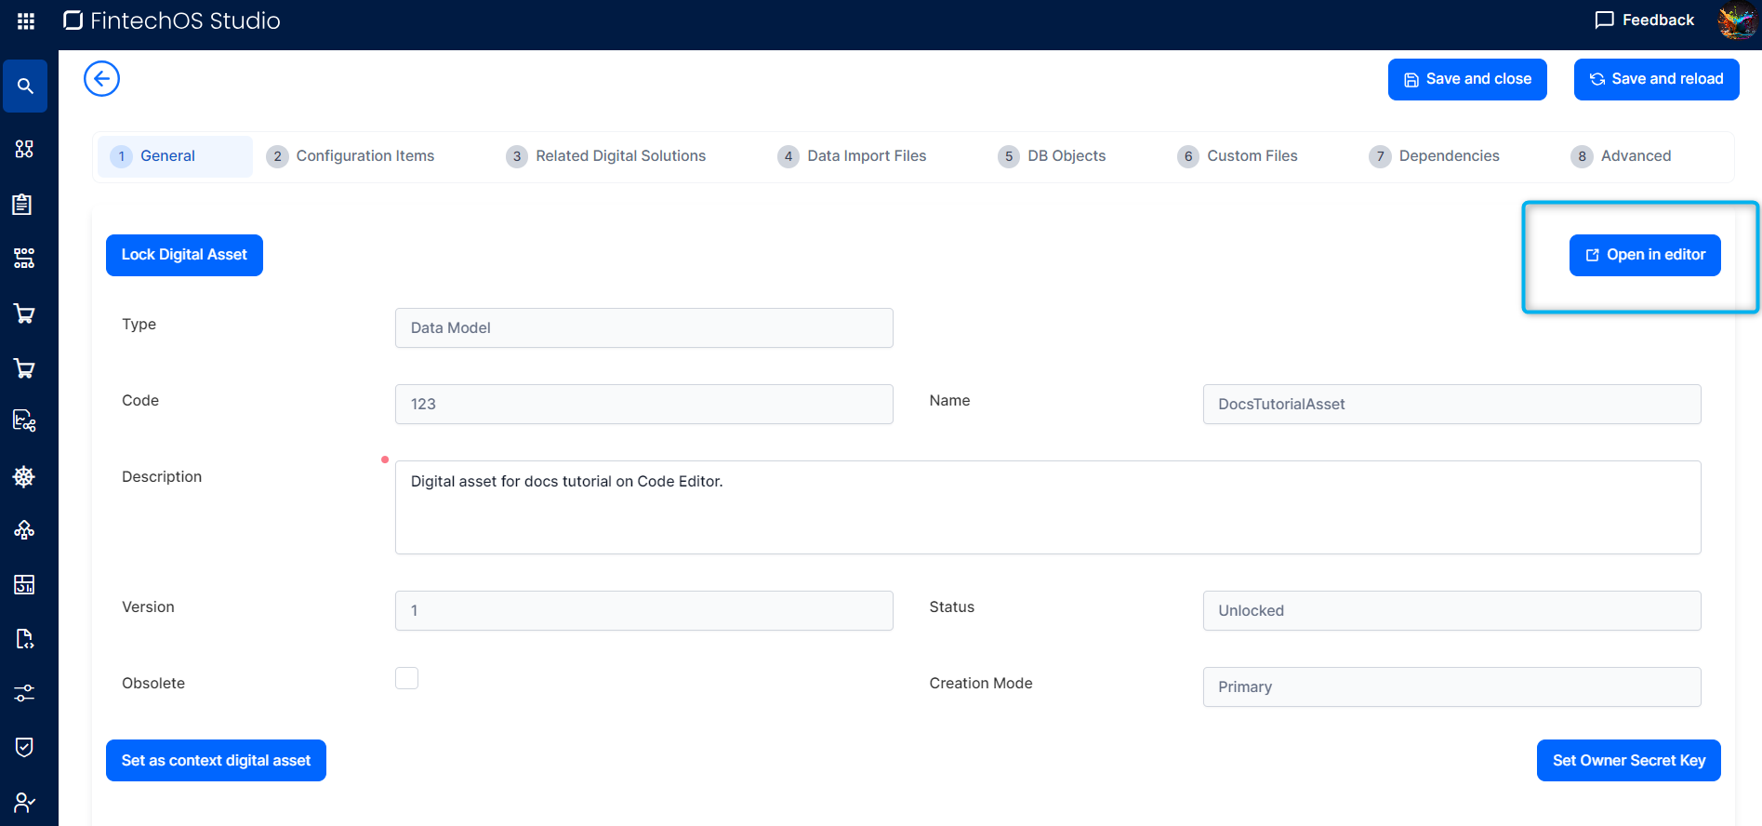Screen dimensions: 1762x826
Task: Click Set Owner Secret Key button
Action: tap(1628, 761)
